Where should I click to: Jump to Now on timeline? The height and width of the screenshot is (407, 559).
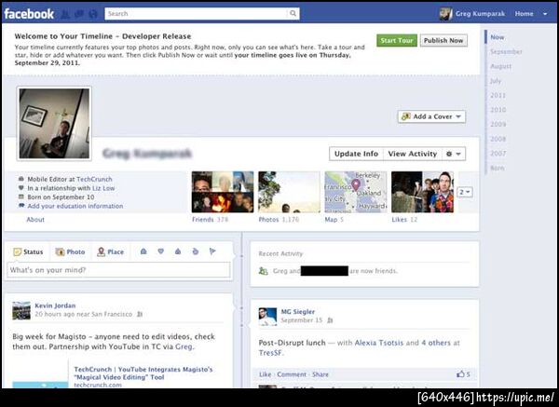pyautogui.click(x=497, y=37)
